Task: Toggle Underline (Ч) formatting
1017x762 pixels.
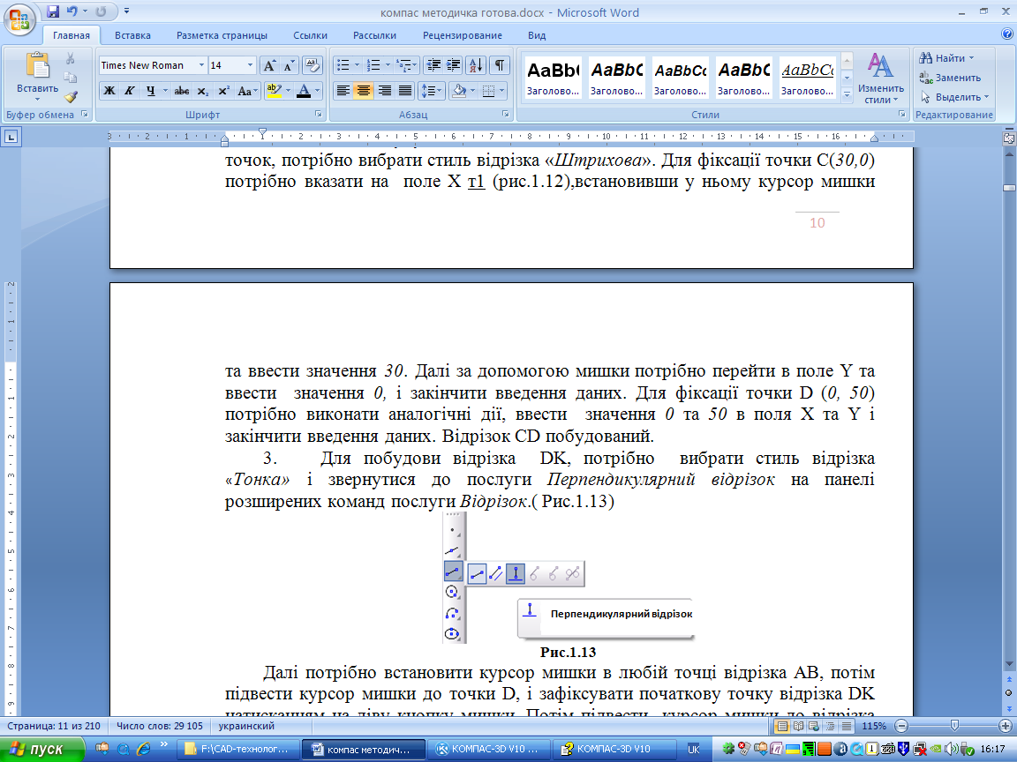Action: [150, 91]
